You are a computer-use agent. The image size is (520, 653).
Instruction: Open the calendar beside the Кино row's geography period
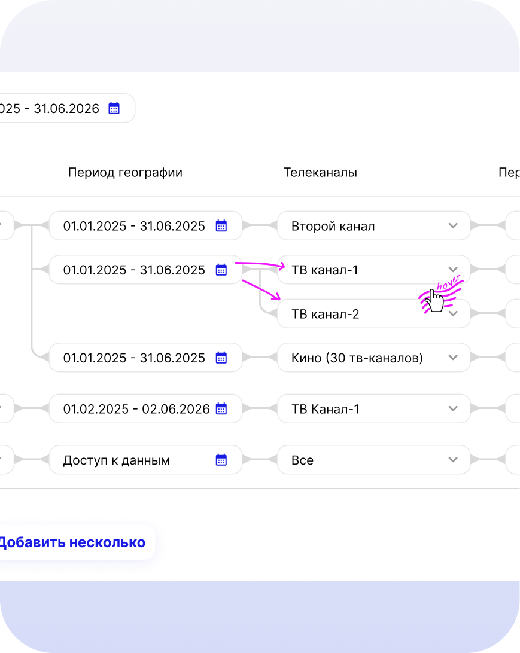[221, 358]
